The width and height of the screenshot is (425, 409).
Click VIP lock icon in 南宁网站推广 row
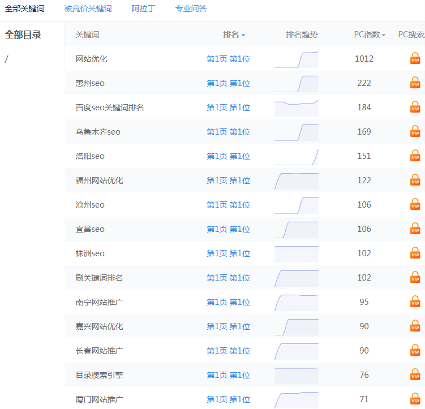(415, 302)
